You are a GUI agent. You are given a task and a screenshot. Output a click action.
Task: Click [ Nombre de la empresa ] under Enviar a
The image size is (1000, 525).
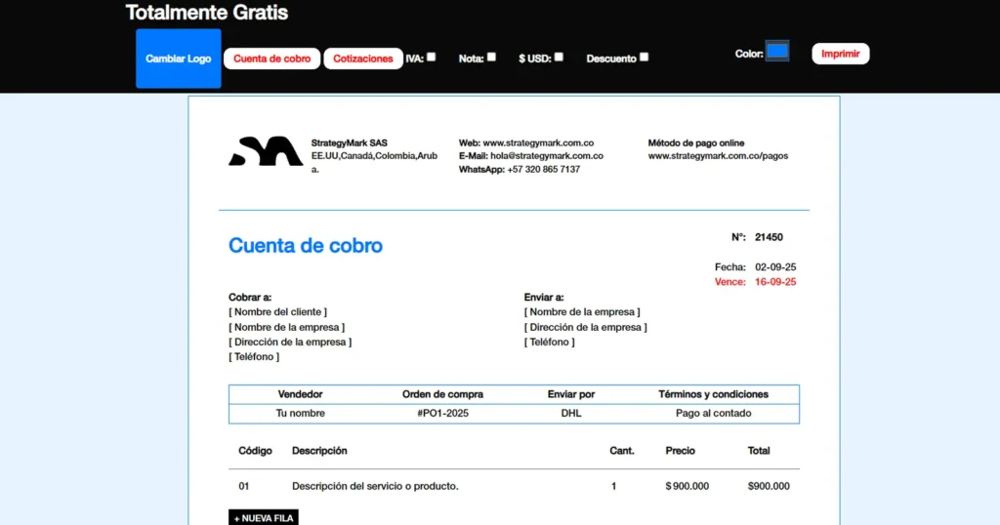click(582, 311)
